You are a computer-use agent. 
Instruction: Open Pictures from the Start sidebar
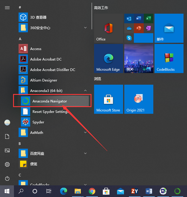pyautogui.click(x=7, y=150)
